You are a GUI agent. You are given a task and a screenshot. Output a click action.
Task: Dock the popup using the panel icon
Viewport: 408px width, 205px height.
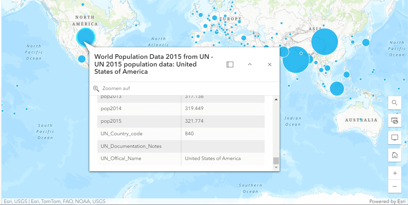click(230, 64)
